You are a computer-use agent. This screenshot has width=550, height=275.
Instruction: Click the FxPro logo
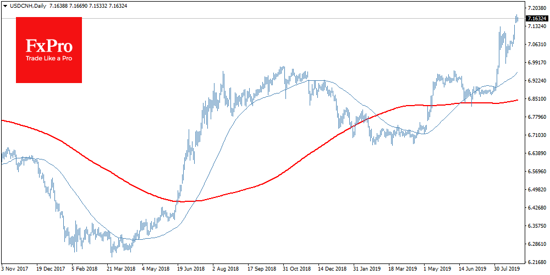click(x=49, y=50)
